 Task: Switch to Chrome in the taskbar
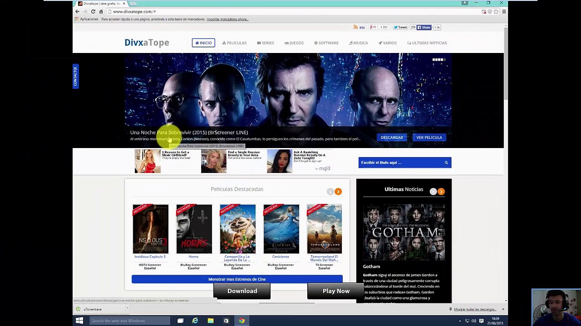pos(241,321)
